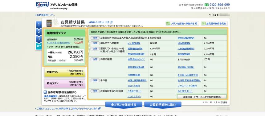This screenshot has width=265, height=116.
Task: Open the IDガード特約 link
Action: pyautogui.click(x=134, y=86)
